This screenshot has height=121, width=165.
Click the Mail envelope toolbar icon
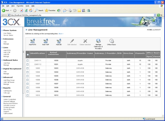(x=64, y=10)
